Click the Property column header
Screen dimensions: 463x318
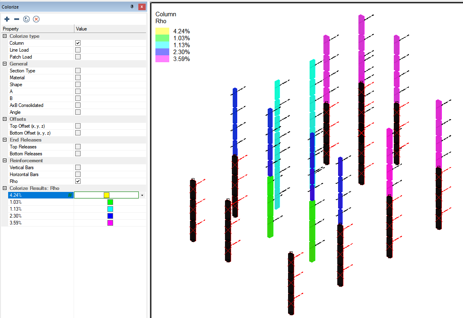(37, 29)
